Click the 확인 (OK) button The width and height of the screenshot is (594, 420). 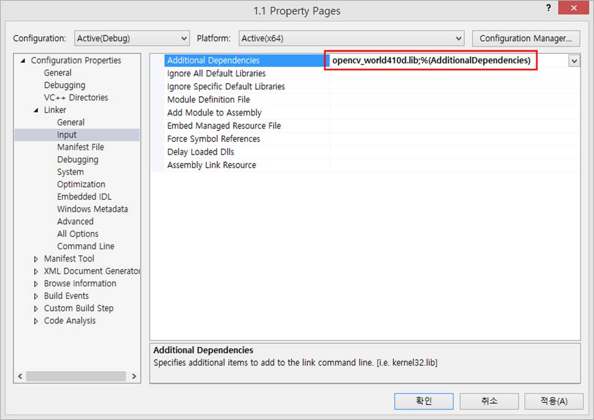pyautogui.click(x=423, y=401)
